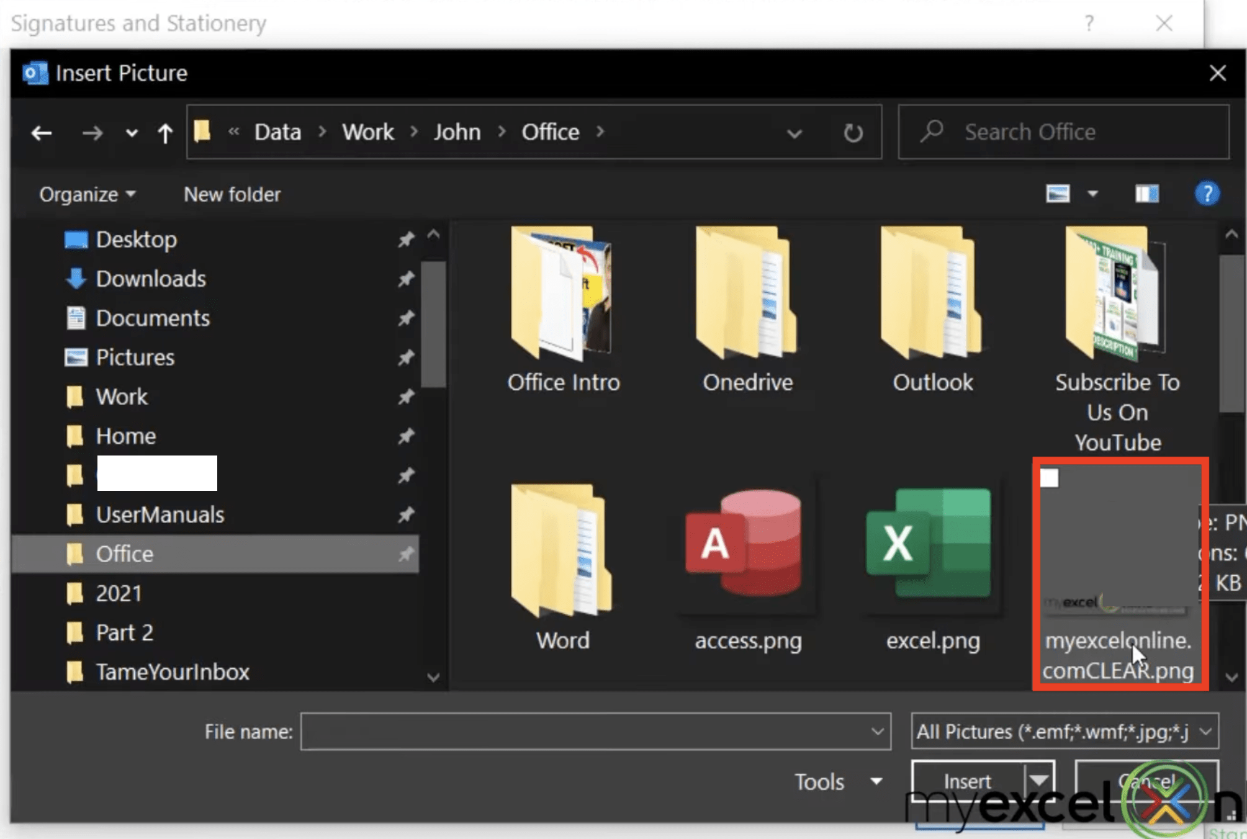The width and height of the screenshot is (1247, 839).
Task: Open the All Pictures file type dropdown
Action: click(x=1065, y=732)
